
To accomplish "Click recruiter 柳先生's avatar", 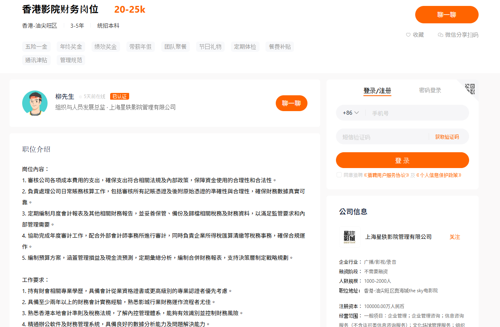I will point(34,103).
